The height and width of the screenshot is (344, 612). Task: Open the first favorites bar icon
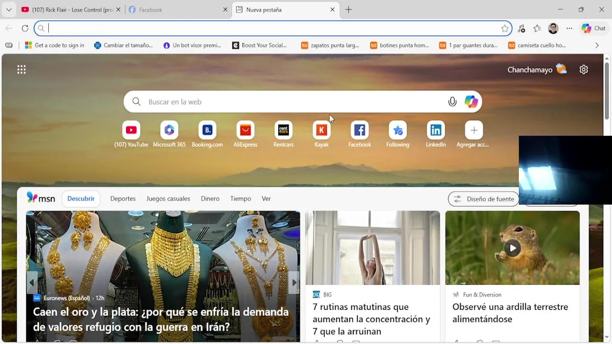[x=9, y=45]
